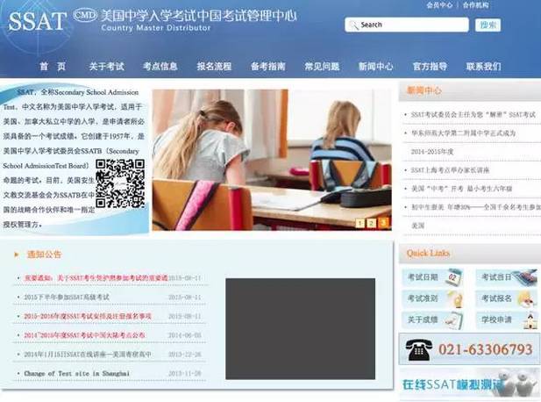Image resolution: width=541 pixels, height=402 pixels.
Task: Open the 备考指南 menu item
Action: pyautogui.click(x=267, y=66)
